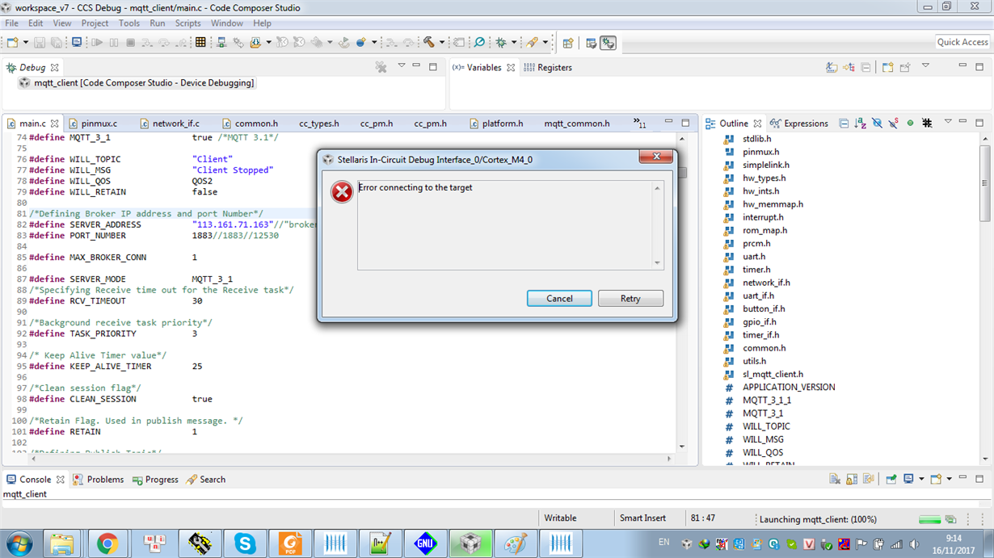This screenshot has height=558, width=994.
Task: Click the memory grid toolbar icon
Action: click(200, 42)
